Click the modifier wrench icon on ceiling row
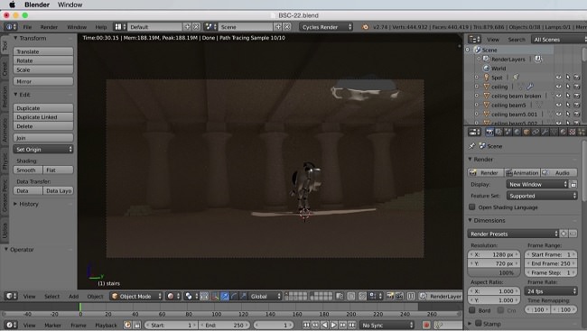Screen dimensions: 587x331 tap(530, 87)
